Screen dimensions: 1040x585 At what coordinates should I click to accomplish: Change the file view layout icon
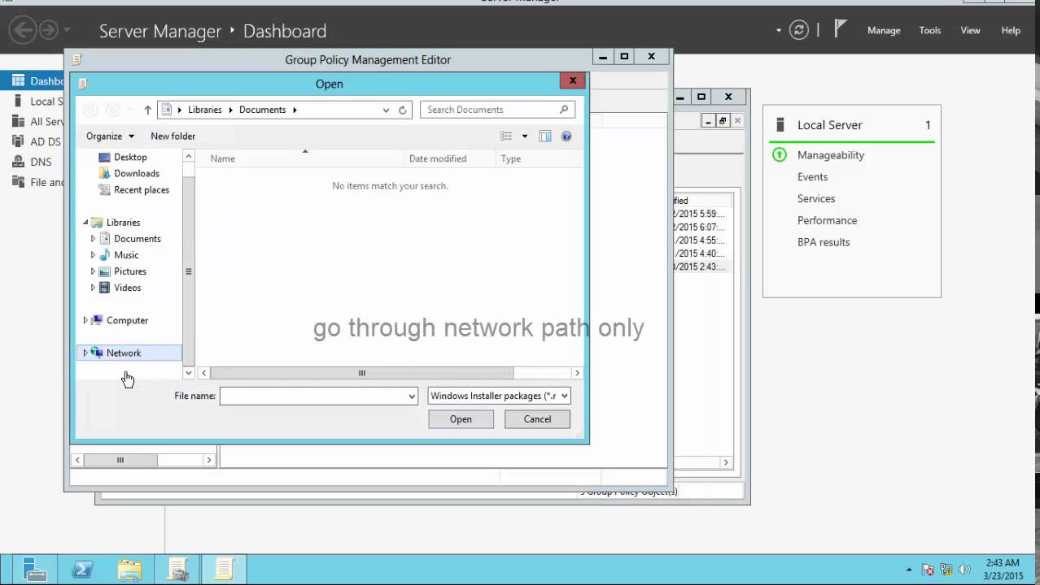pyautogui.click(x=506, y=136)
